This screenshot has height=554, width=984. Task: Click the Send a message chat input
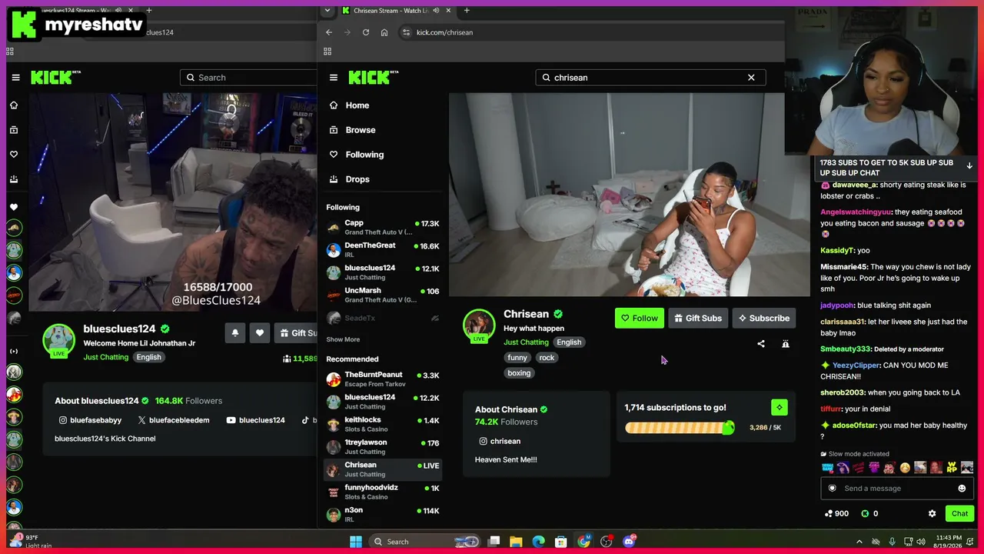coord(896,489)
